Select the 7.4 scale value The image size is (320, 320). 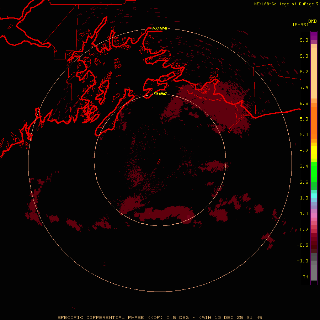[x=304, y=87]
